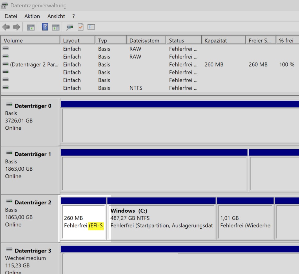Viewport: 299px width, 274px height.
Task: Click the Datenträgerverwaltung title bar icon
Action: [x=4, y=6]
